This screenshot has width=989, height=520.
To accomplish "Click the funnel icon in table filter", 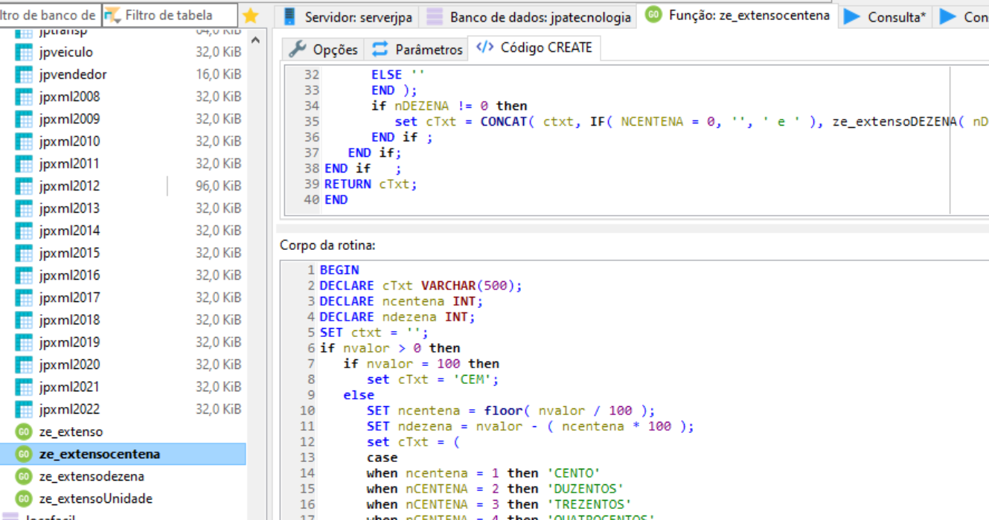I will (x=112, y=15).
